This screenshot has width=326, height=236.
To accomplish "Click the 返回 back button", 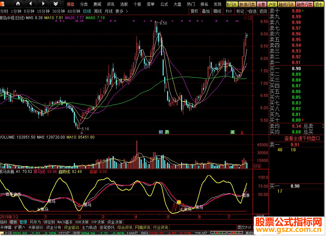I will click(263, 11).
